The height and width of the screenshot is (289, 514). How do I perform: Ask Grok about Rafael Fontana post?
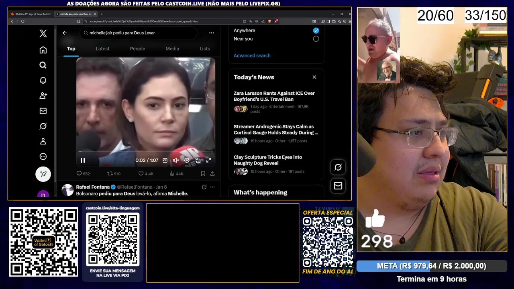point(204,187)
